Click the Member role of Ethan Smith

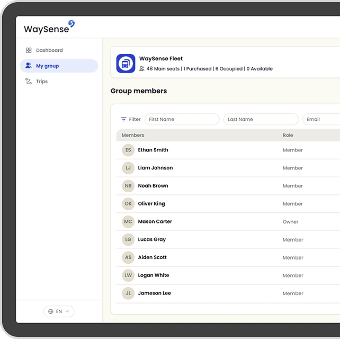tap(293, 150)
